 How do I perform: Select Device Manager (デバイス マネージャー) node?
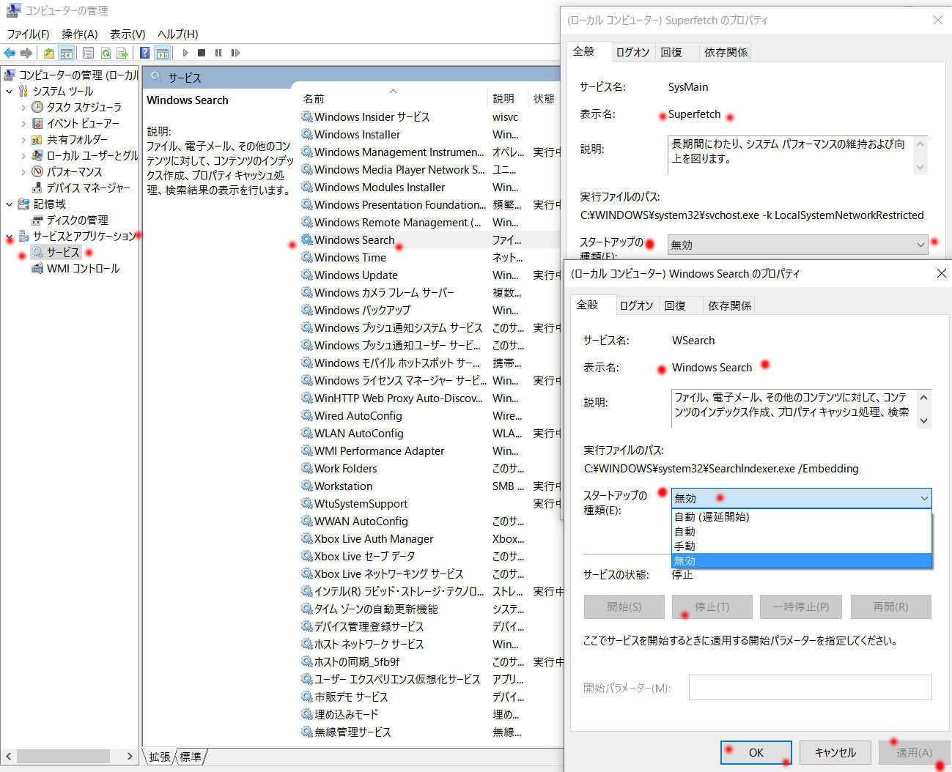pos(88,188)
